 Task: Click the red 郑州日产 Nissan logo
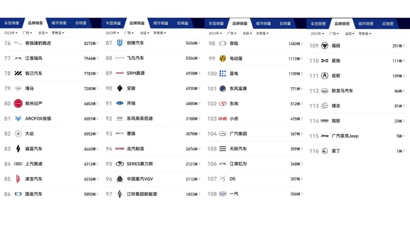click(x=18, y=104)
